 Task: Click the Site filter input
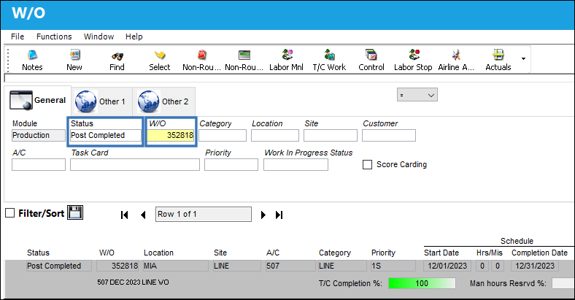331,135
